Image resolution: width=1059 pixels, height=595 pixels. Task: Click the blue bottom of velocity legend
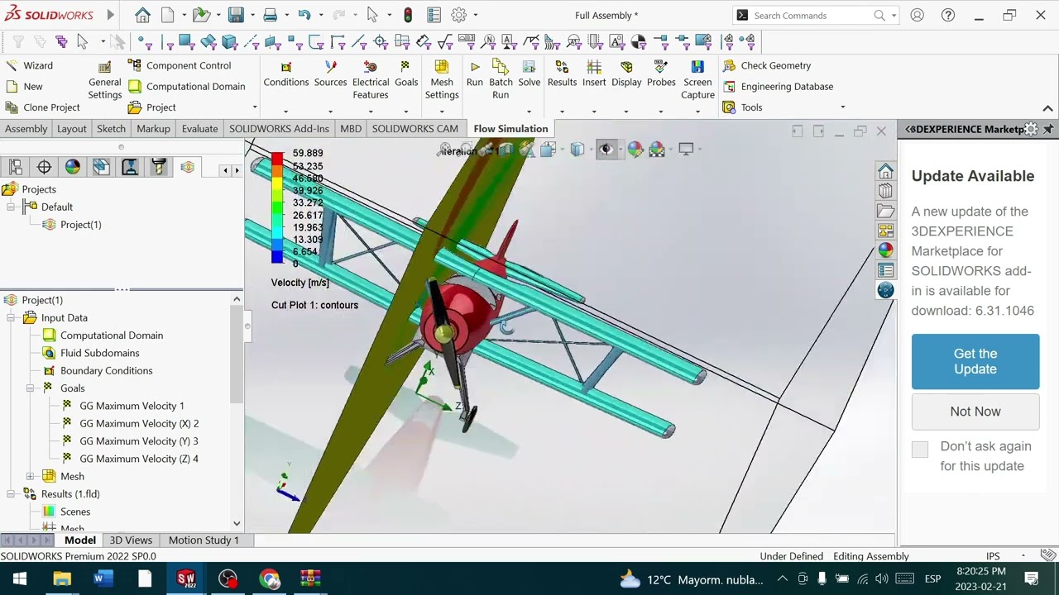click(x=276, y=256)
